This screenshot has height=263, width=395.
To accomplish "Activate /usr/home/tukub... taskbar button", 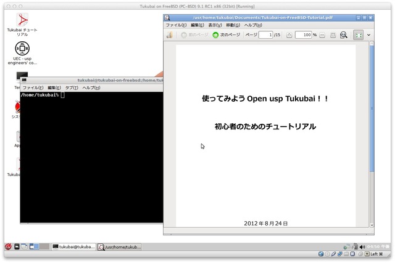I will coord(119,247).
